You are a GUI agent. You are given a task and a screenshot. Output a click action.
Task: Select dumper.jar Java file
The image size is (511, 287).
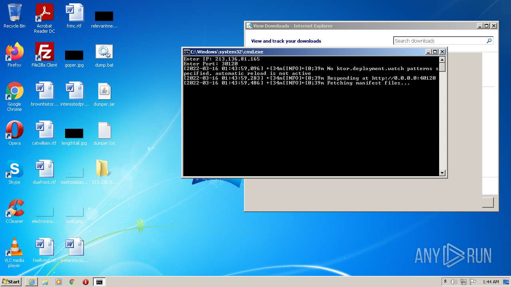point(104,94)
